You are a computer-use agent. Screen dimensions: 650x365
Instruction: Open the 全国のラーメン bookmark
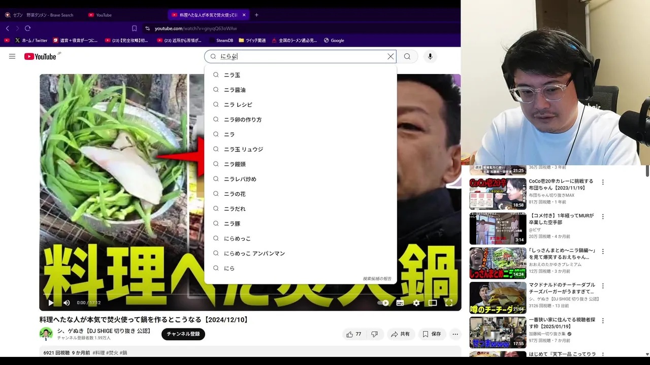coord(294,41)
